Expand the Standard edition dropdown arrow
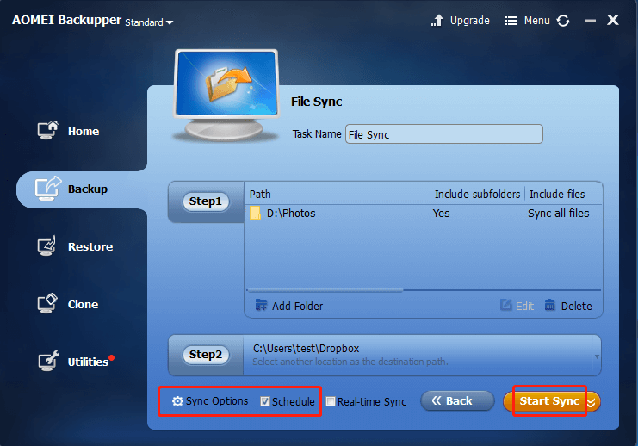 [170, 22]
